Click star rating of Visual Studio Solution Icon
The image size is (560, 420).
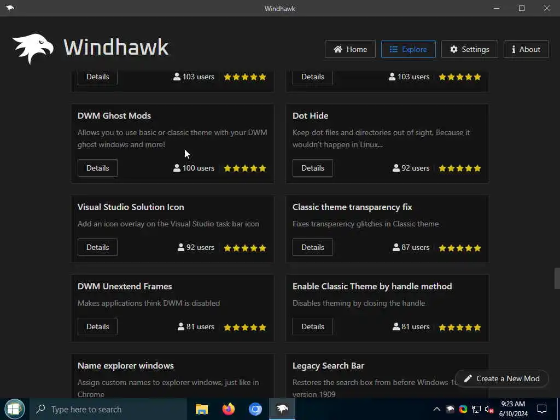click(x=245, y=248)
